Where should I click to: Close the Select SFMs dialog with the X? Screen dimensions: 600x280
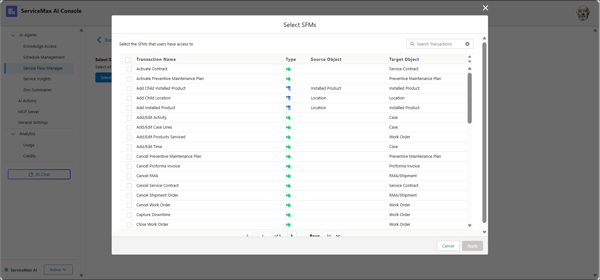(x=486, y=8)
